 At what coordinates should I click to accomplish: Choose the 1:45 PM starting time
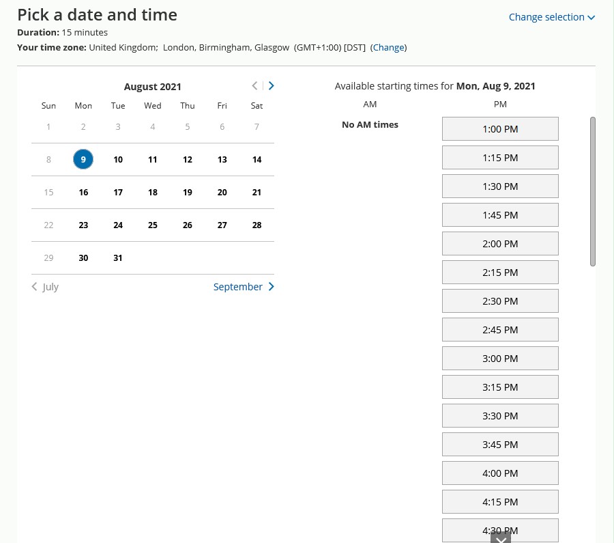point(500,215)
